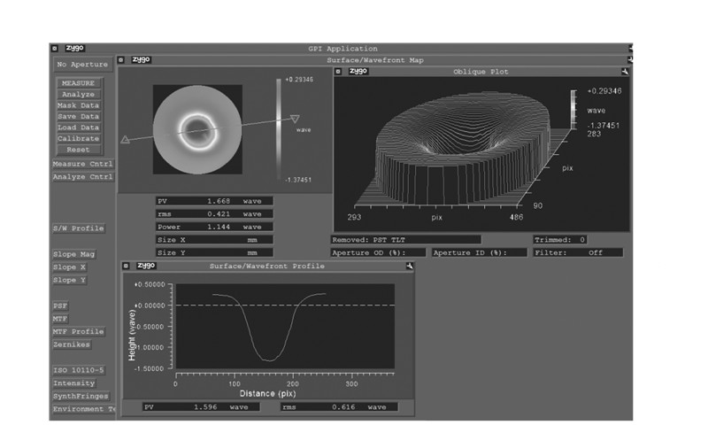Click the circular wavefront map image

pyautogui.click(x=197, y=129)
